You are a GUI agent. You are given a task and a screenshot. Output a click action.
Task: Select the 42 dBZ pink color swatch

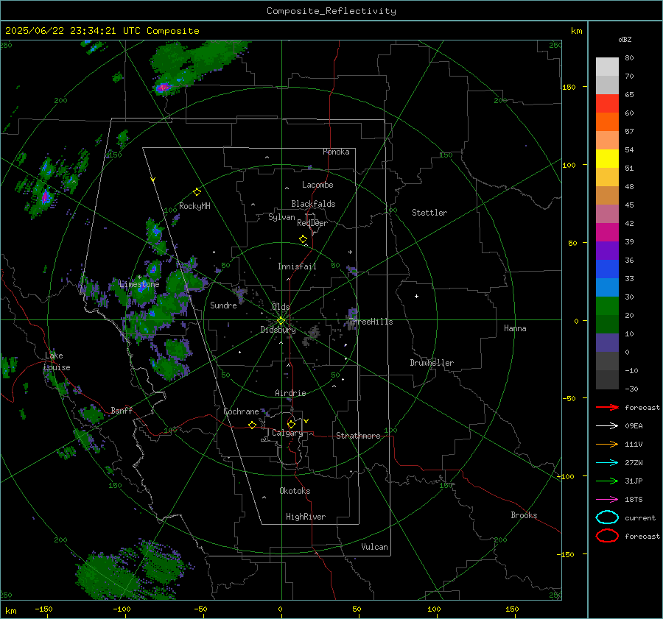coord(607,213)
